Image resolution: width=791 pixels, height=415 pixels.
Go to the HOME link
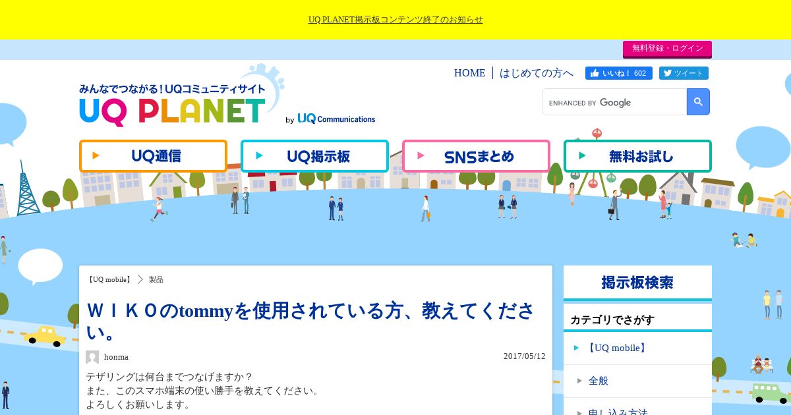click(469, 73)
